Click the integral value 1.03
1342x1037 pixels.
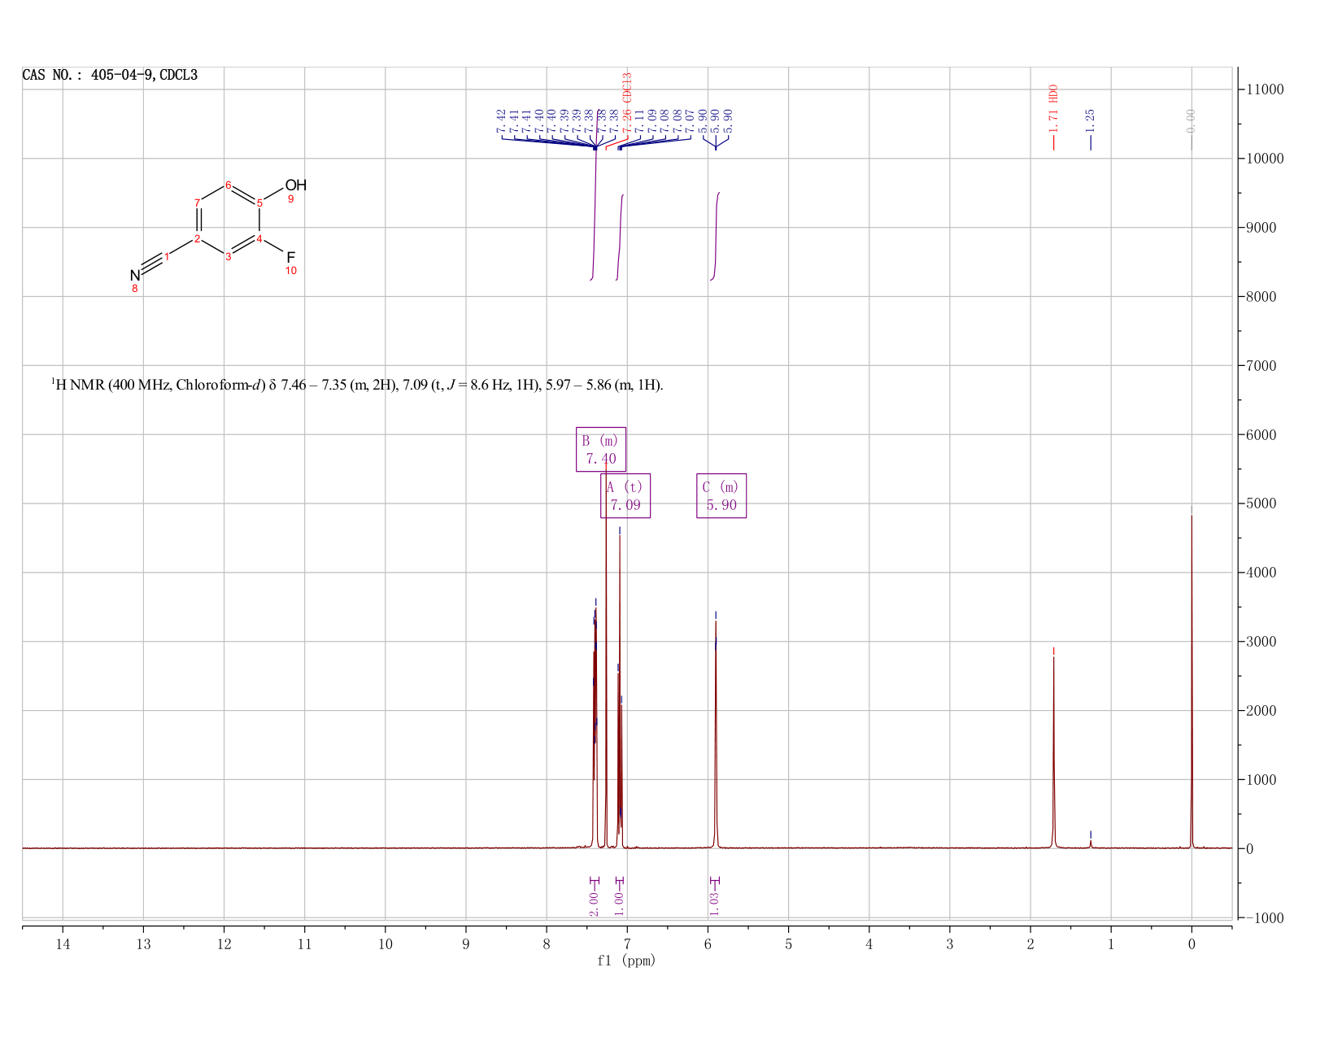(715, 904)
